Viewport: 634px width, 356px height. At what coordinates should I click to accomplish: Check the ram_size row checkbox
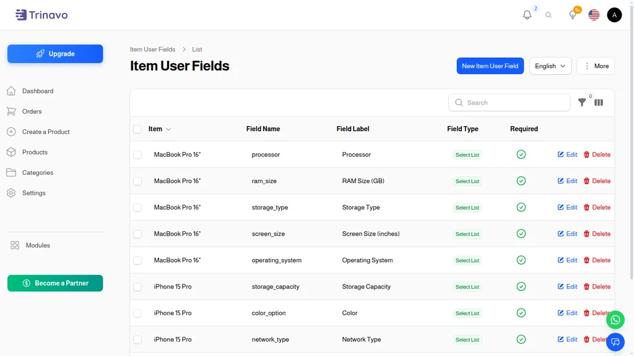(137, 181)
